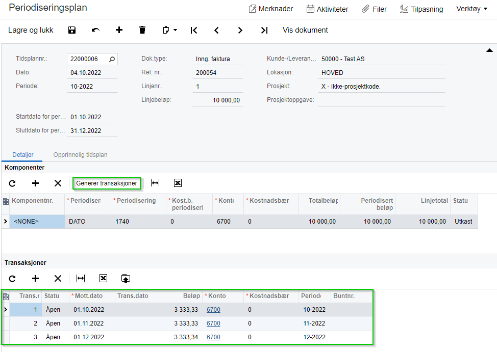Export Transaksjoner grid to Excel
This screenshot has height=352, width=497.
point(104,278)
